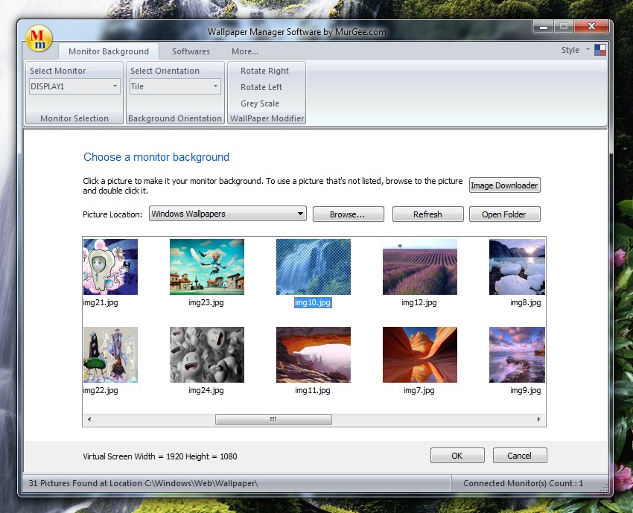This screenshot has height=513, width=633.
Task: Click the flag icon next to Style
Action: click(599, 49)
